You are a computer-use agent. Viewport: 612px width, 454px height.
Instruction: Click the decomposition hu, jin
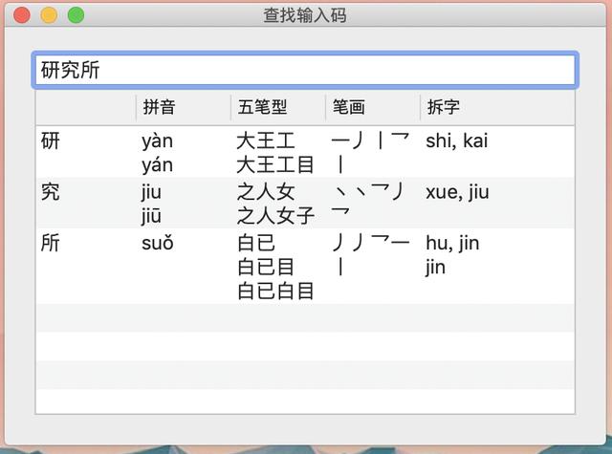[452, 244]
